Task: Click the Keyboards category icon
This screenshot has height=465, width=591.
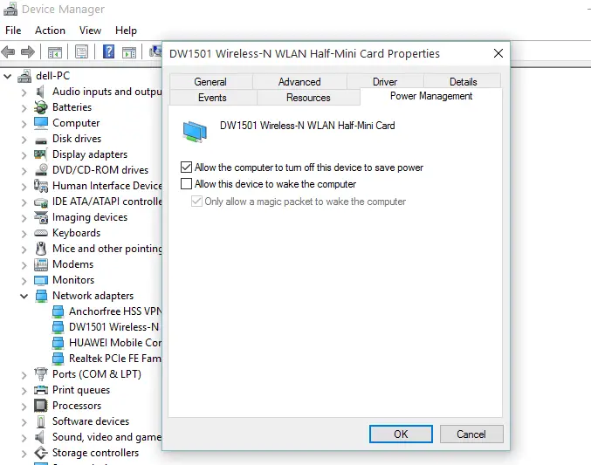Action: click(x=40, y=233)
